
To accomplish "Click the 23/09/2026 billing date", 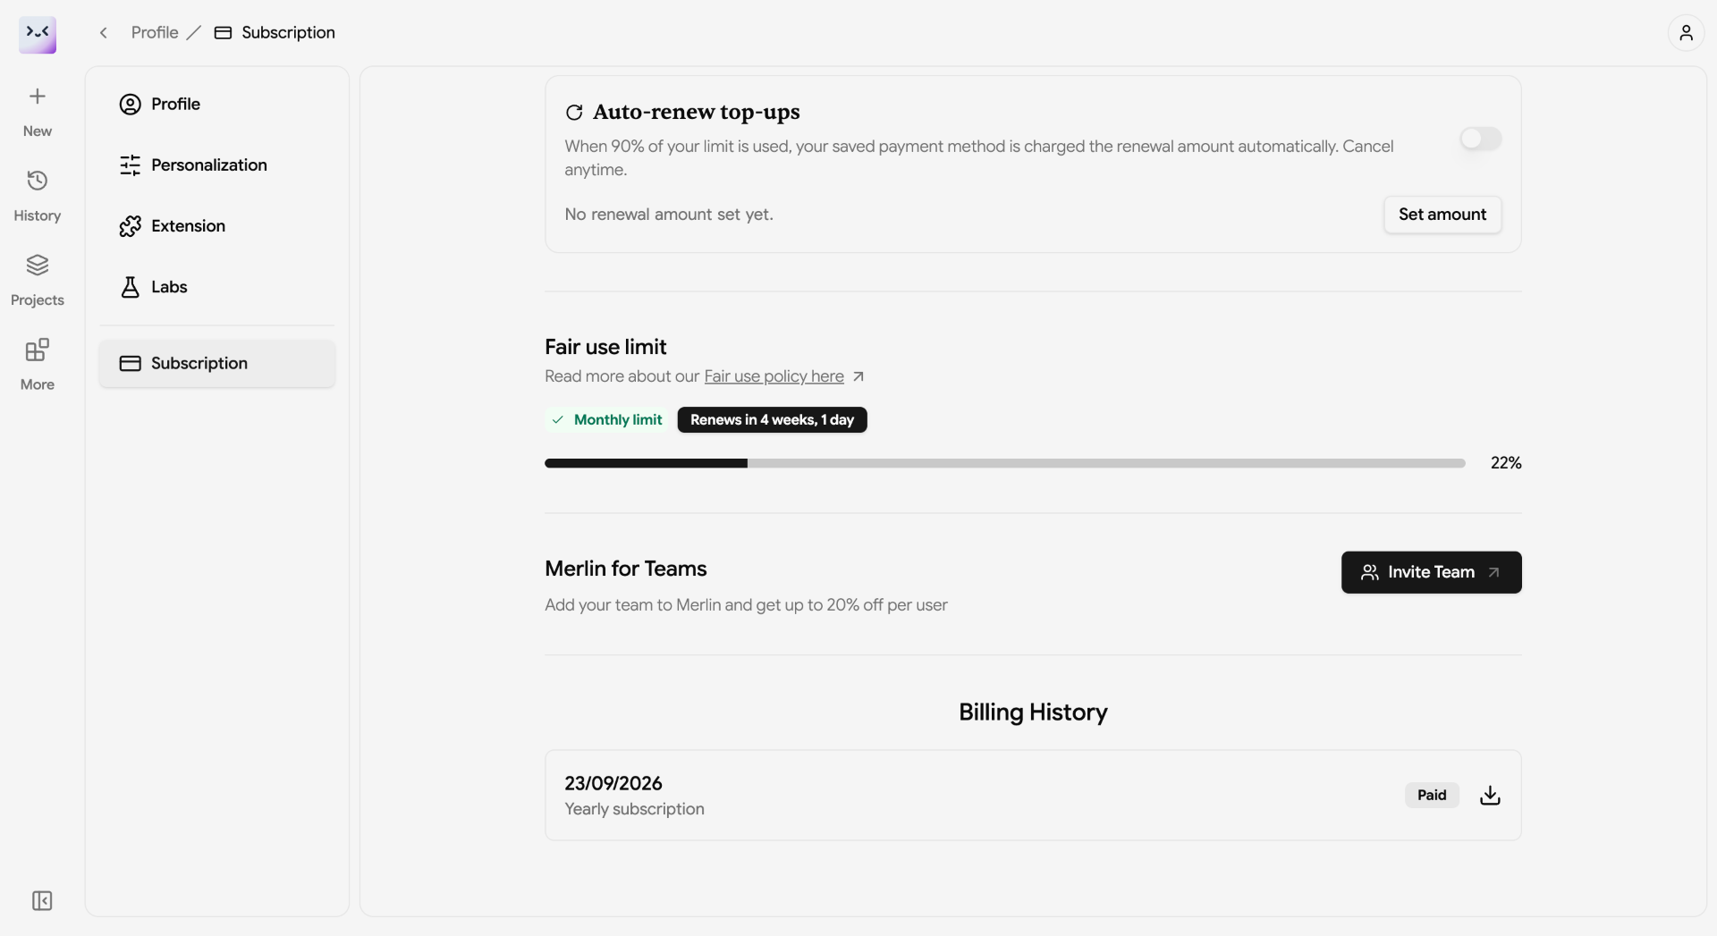I will pos(613,783).
